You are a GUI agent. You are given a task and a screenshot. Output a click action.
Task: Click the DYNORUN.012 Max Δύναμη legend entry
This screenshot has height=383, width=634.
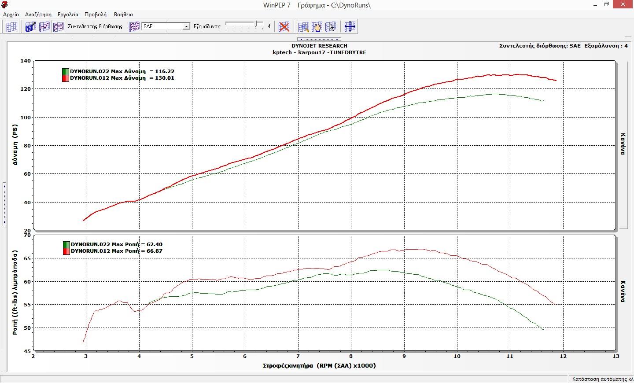122,78
